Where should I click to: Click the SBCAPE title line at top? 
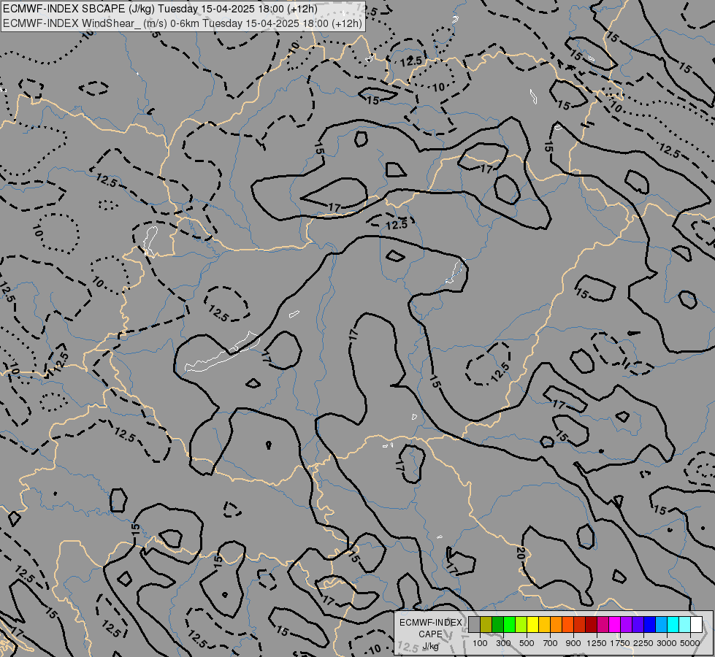pos(160,9)
